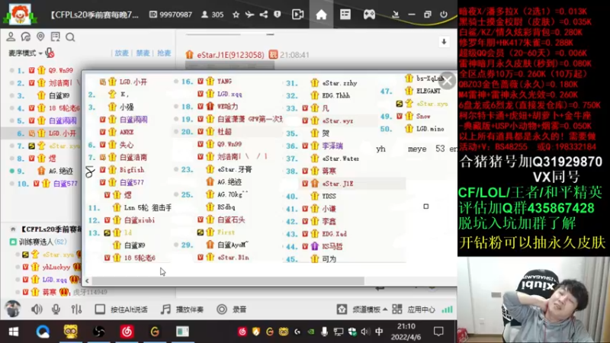Click the left arrow of popup horizontal scrollbar
Image resolution: width=610 pixels, height=343 pixels.
(x=87, y=280)
